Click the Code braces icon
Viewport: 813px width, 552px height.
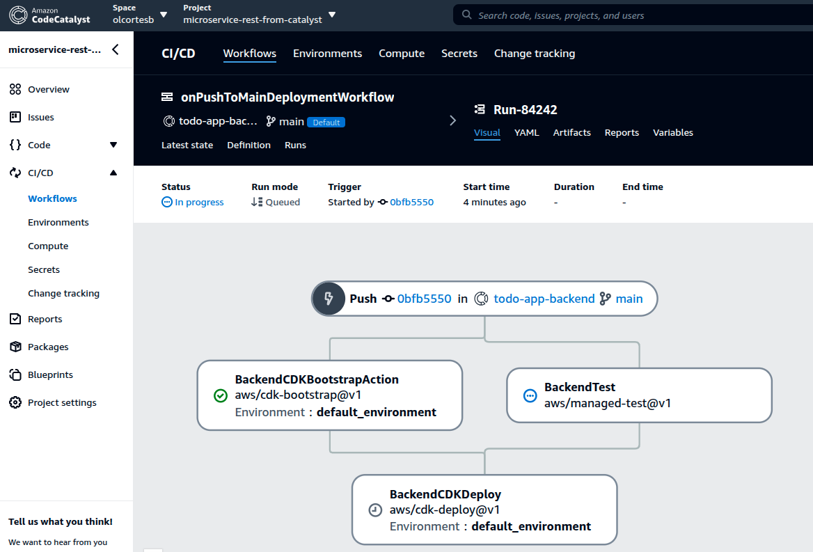coord(15,145)
